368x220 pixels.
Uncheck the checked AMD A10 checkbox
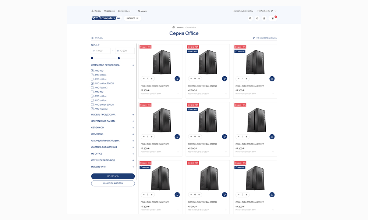pyautogui.click(x=92, y=71)
